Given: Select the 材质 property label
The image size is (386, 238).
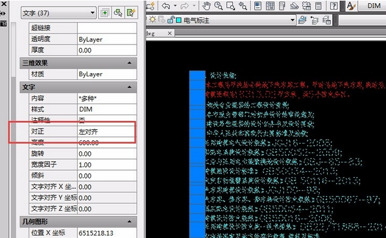Looking at the screenshot, I should [38, 74].
